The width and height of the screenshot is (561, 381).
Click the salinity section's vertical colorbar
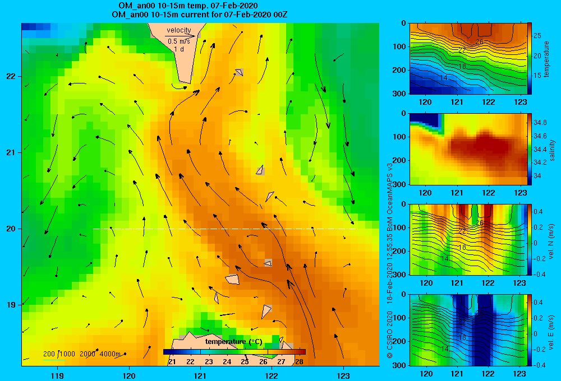click(530, 149)
